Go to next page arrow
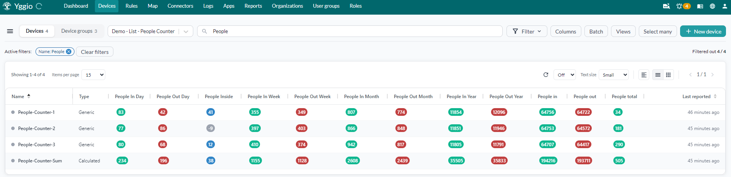The width and height of the screenshot is (731, 177). click(x=712, y=75)
